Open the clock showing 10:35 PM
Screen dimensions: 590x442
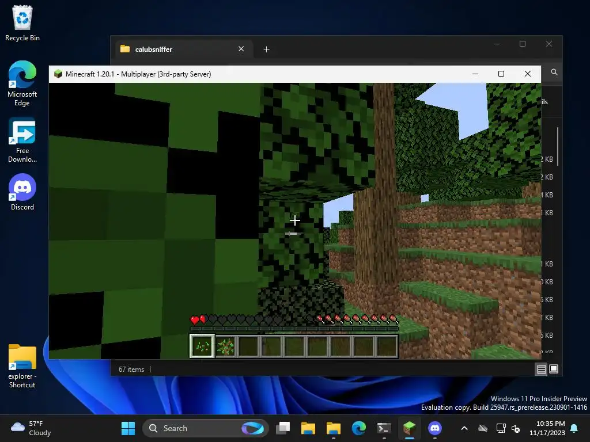click(x=547, y=428)
